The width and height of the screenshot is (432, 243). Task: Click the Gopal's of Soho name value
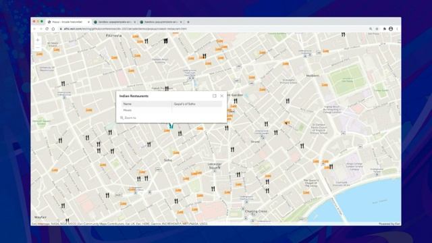184,104
